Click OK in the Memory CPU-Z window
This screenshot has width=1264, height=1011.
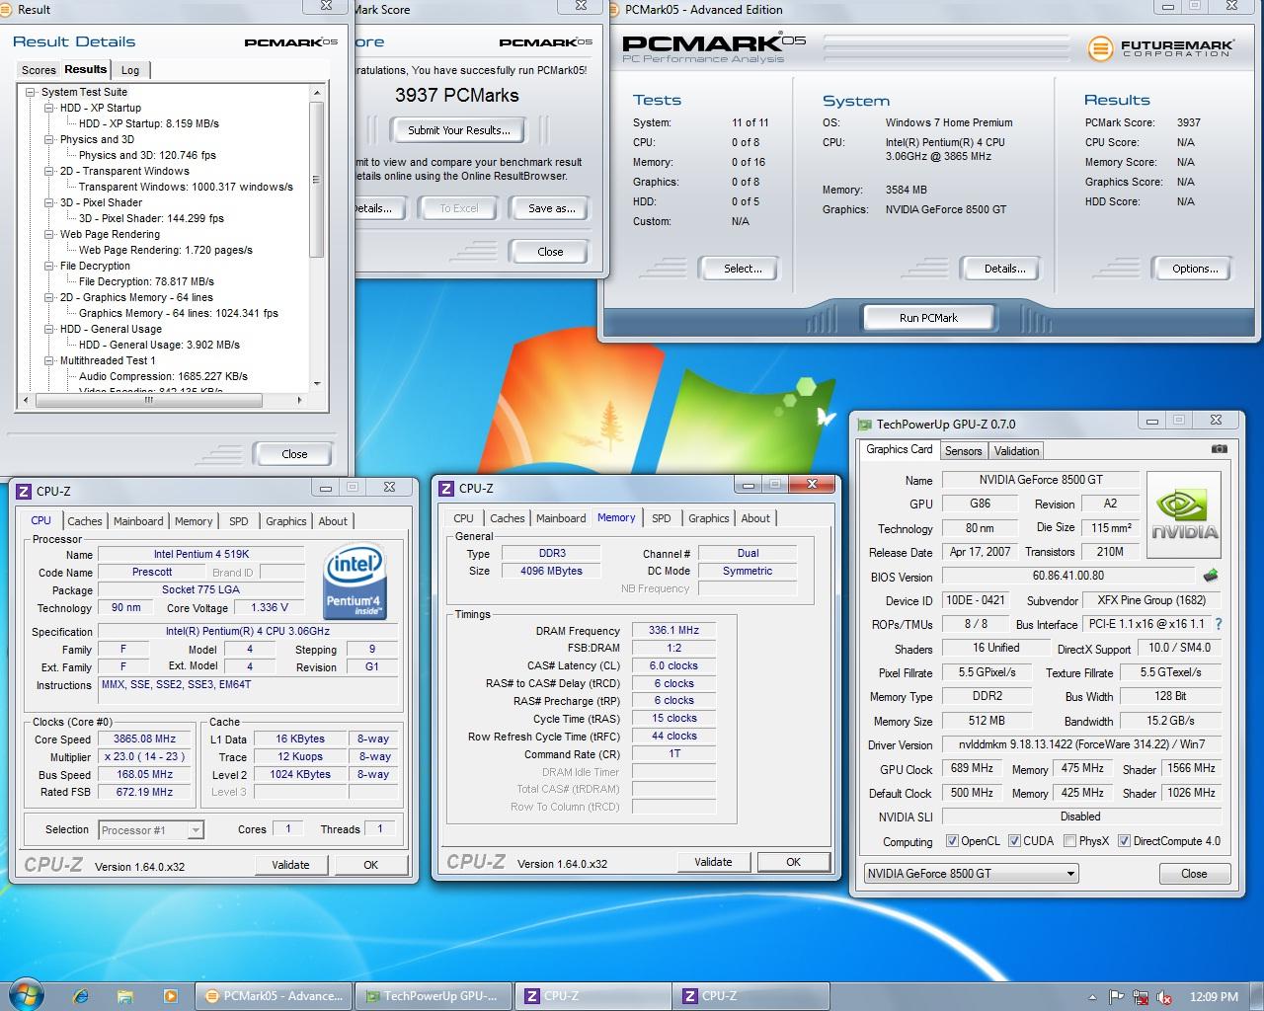click(x=793, y=862)
